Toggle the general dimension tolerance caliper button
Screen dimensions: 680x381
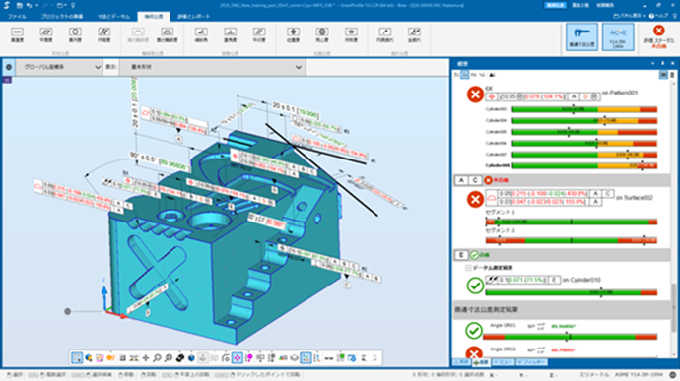(x=581, y=37)
